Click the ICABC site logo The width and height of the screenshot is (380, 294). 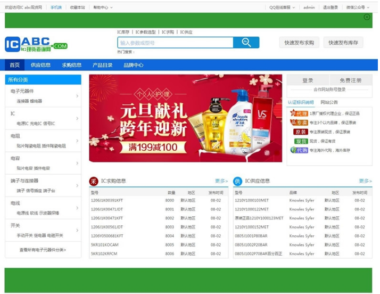(36, 44)
